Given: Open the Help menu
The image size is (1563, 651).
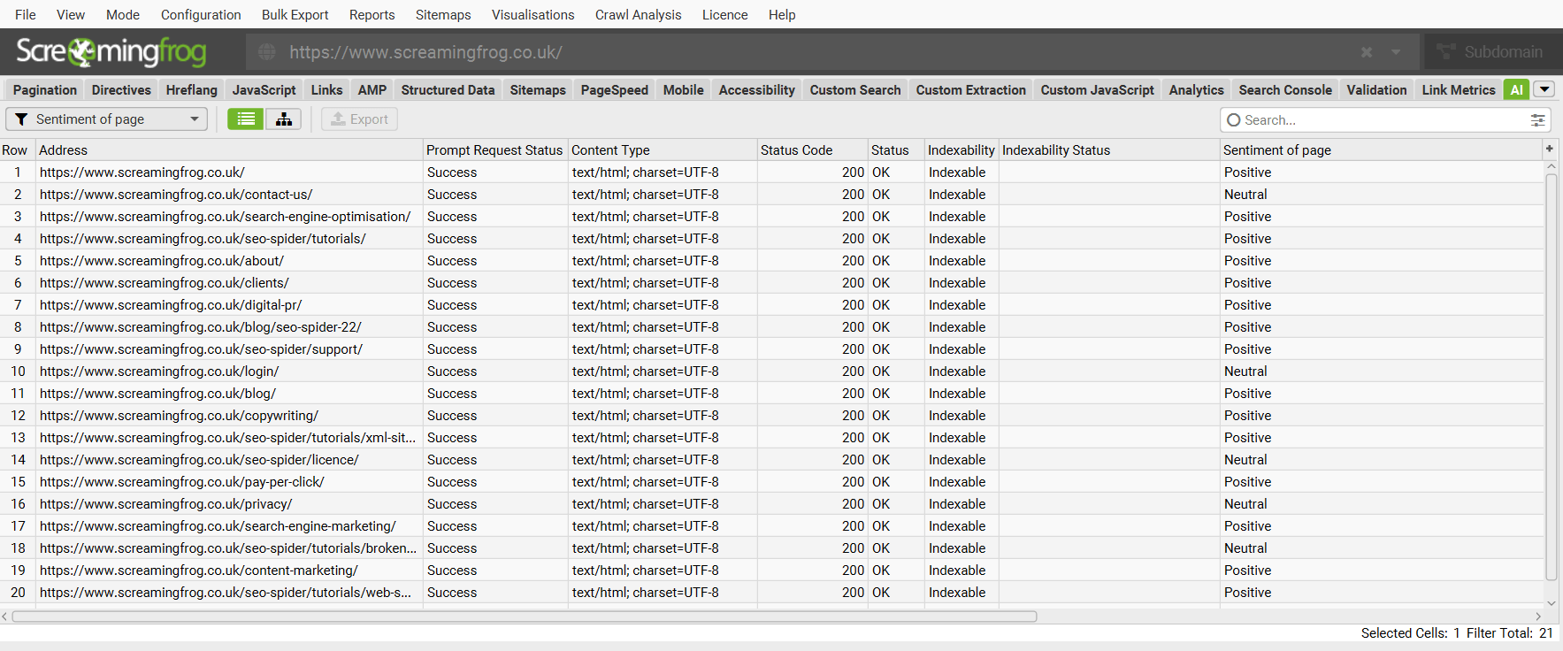Looking at the screenshot, I should [x=782, y=14].
